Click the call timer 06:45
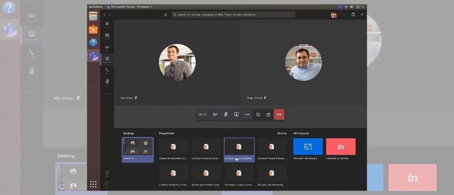 (x=203, y=115)
